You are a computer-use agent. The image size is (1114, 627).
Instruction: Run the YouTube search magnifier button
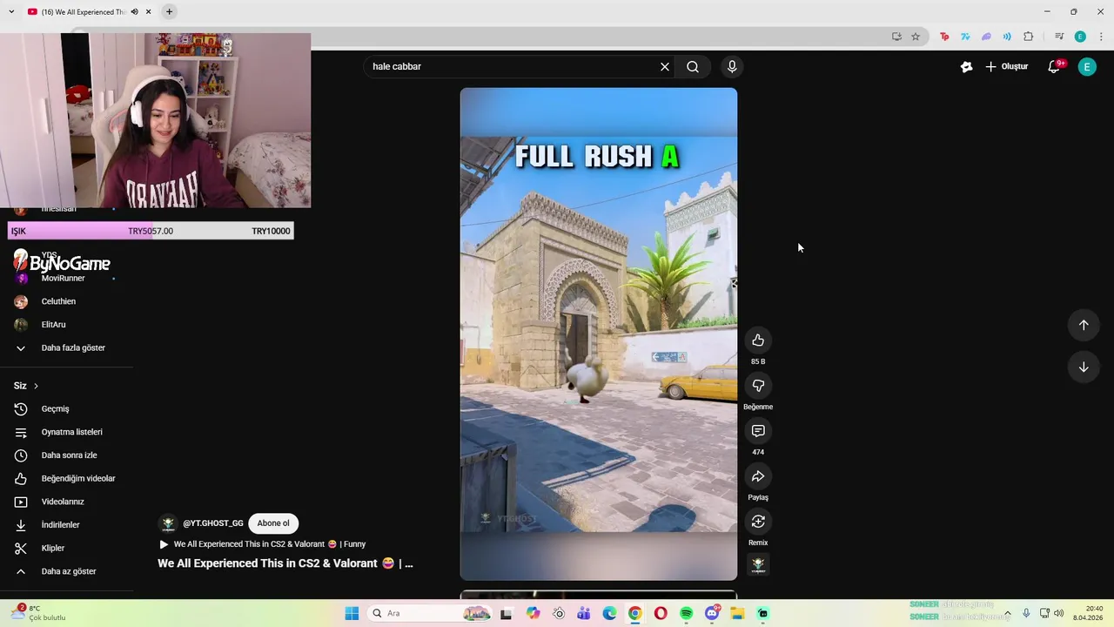point(693,66)
